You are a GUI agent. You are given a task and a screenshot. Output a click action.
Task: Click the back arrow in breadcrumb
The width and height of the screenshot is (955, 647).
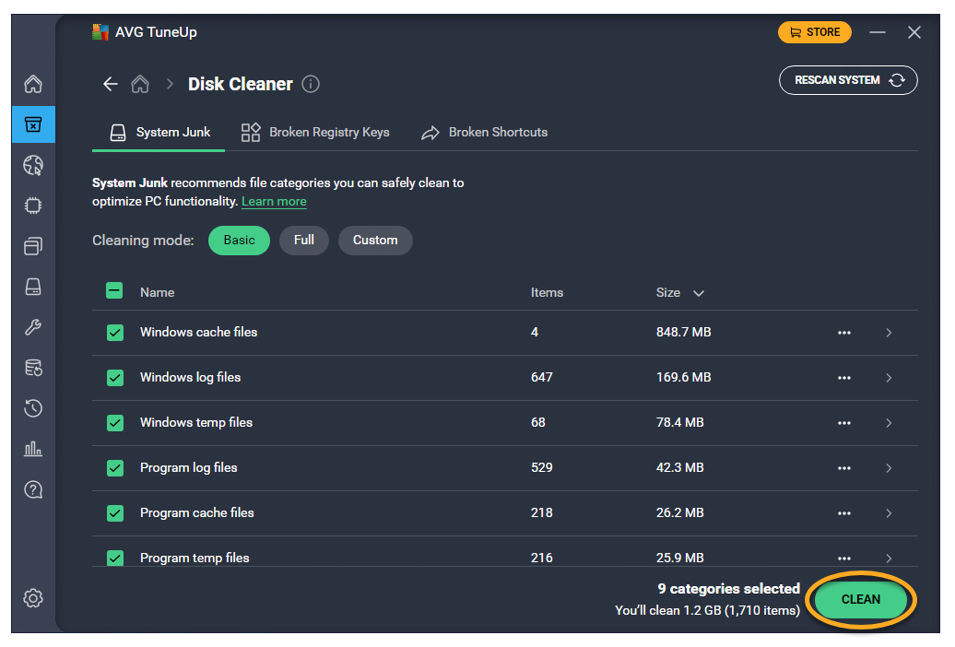111,84
